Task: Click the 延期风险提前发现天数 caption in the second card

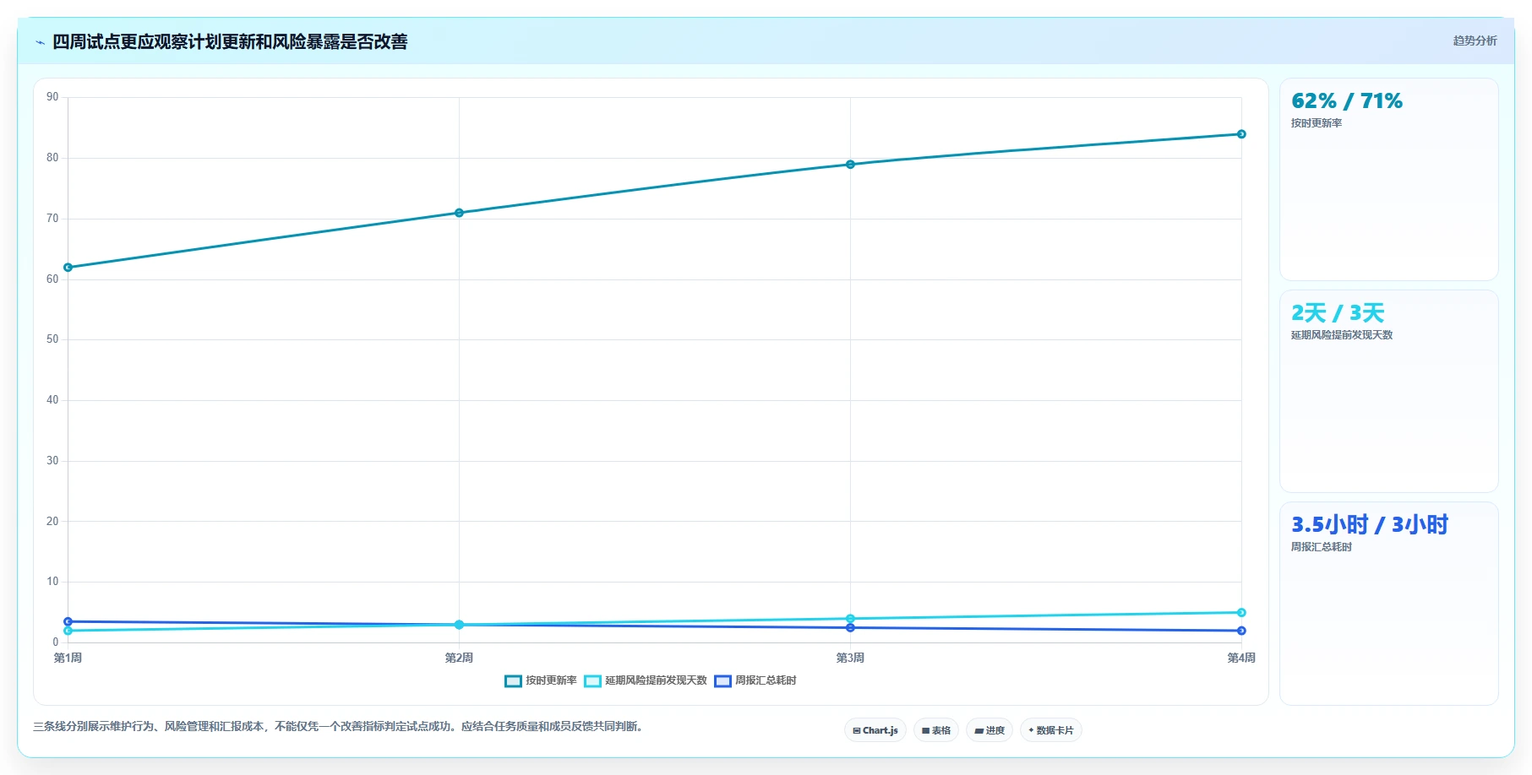Action: 1342,335
